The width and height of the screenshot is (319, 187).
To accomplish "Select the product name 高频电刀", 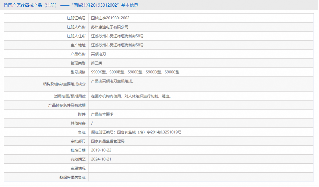I will [97, 54].
